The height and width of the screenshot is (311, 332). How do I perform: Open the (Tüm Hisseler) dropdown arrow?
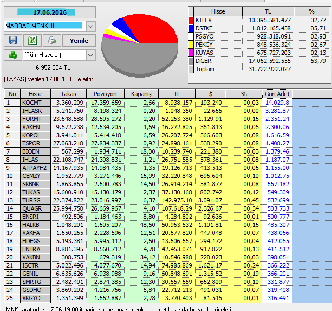90,55
